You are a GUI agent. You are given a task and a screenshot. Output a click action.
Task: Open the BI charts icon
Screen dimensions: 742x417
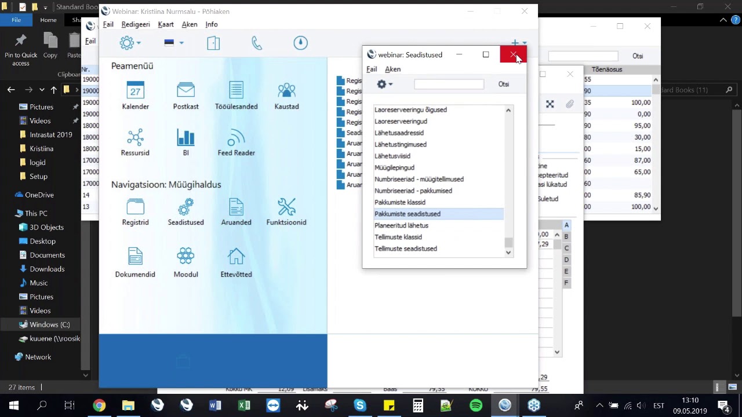(185, 142)
